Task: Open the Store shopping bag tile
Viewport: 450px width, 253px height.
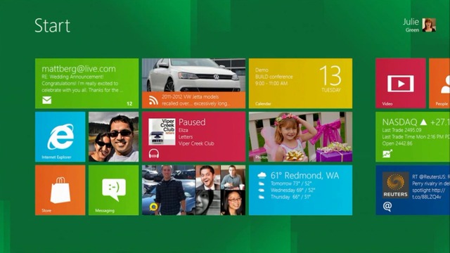Action: point(60,190)
